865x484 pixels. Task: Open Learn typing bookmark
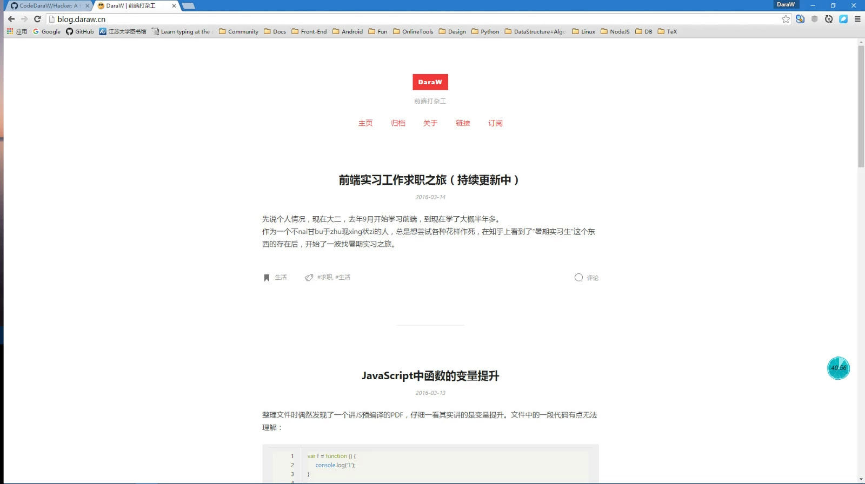point(182,31)
